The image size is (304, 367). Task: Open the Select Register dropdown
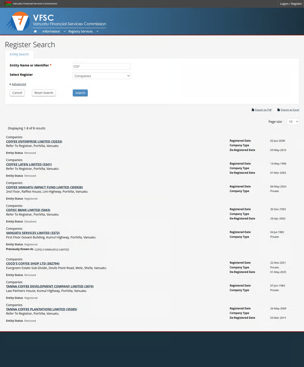(101, 76)
